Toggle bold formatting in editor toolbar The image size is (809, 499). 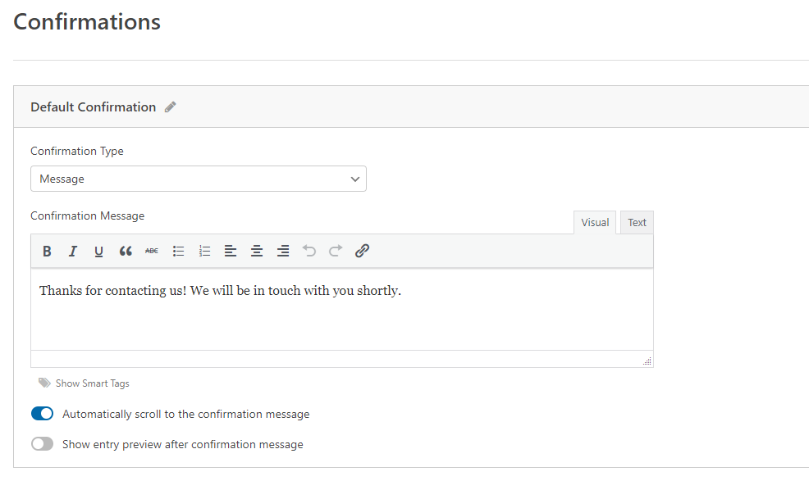coord(47,252)
